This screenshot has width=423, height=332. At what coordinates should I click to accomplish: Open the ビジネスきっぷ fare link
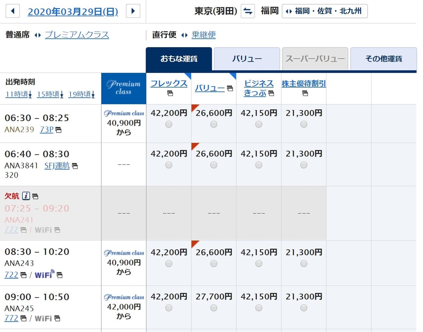point(259,88)
